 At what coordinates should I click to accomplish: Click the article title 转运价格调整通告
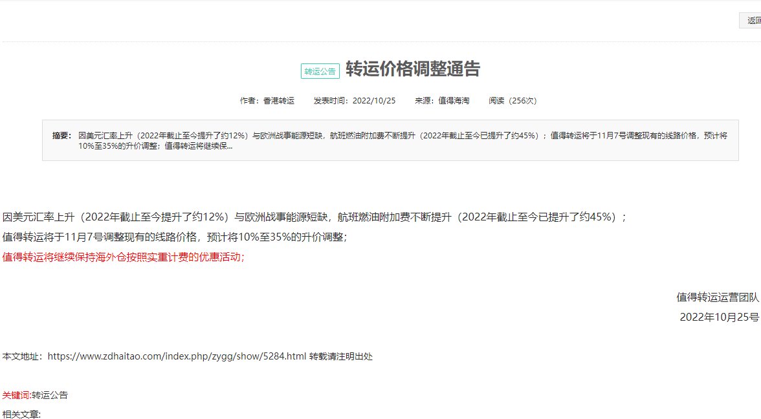(x=413, y=69)
